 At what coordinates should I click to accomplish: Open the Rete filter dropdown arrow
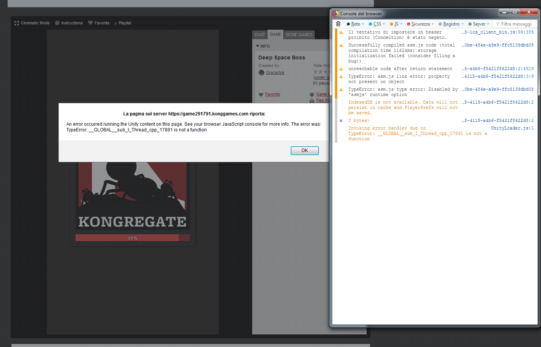pyautogui.click(x=363, y=24)
